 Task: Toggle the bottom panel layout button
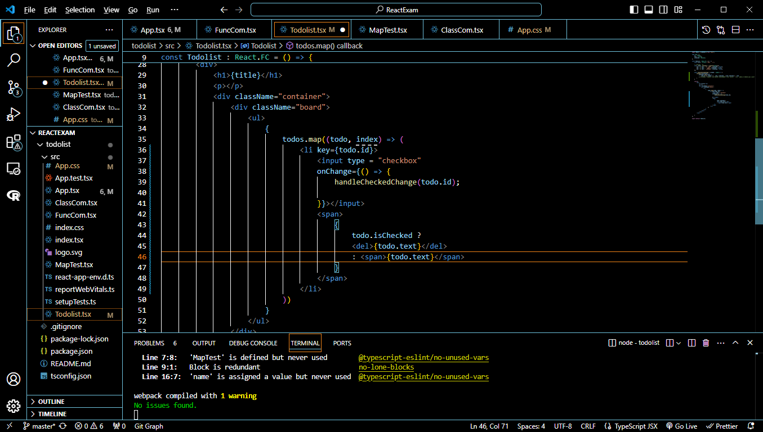649,10
